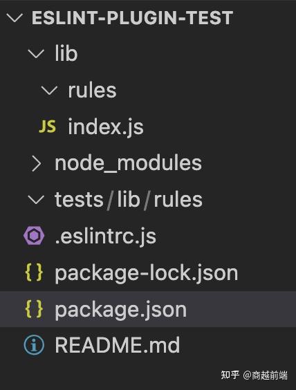The width and height of the screenshot is (296, 390).
Task: Click the ESLINT-PLUGIN-TEST project header title
Action: click(x=132, y=18)
